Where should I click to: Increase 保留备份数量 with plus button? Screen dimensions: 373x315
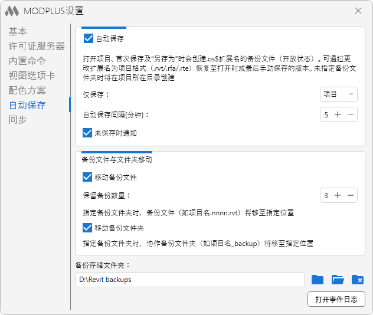[338, 195]
